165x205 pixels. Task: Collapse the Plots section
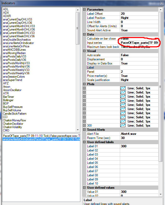coord(84,84)
